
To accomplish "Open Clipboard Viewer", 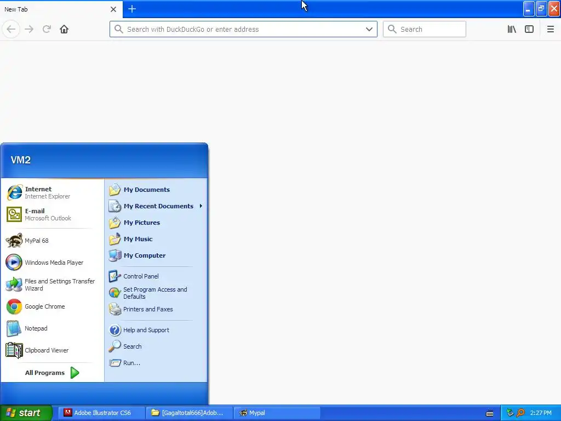I will click(x=52, y=350).
